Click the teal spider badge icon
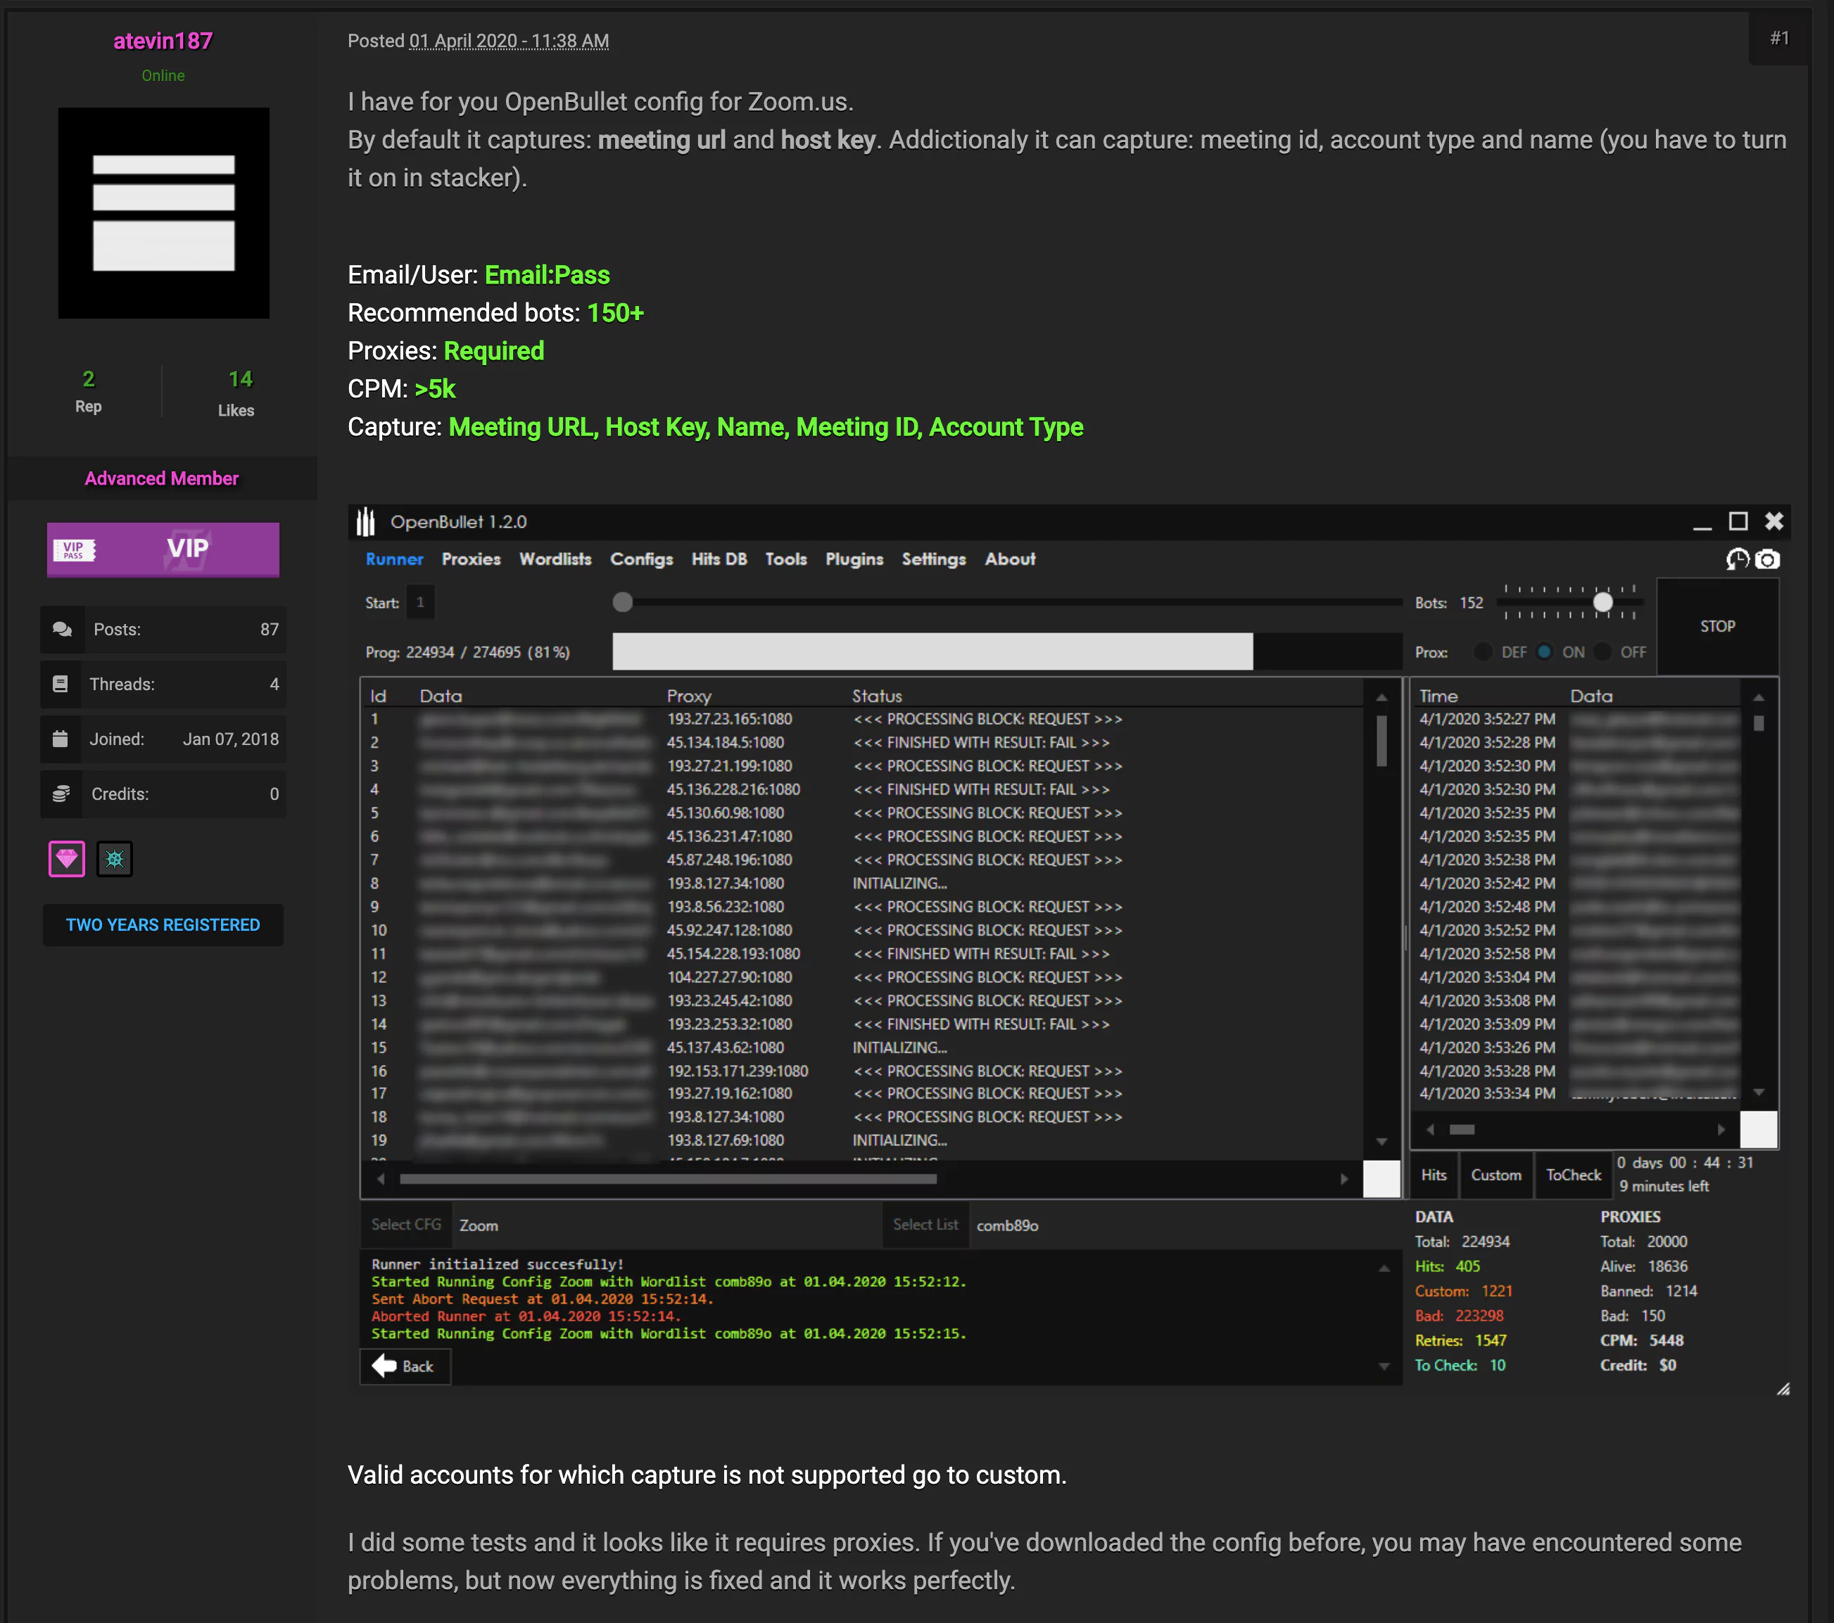 [115, 858]
